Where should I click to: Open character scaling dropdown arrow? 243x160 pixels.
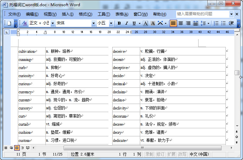click(x=165, y=24)
